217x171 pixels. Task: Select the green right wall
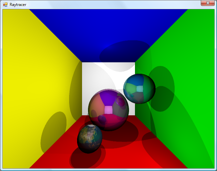(x=195, y=66)
